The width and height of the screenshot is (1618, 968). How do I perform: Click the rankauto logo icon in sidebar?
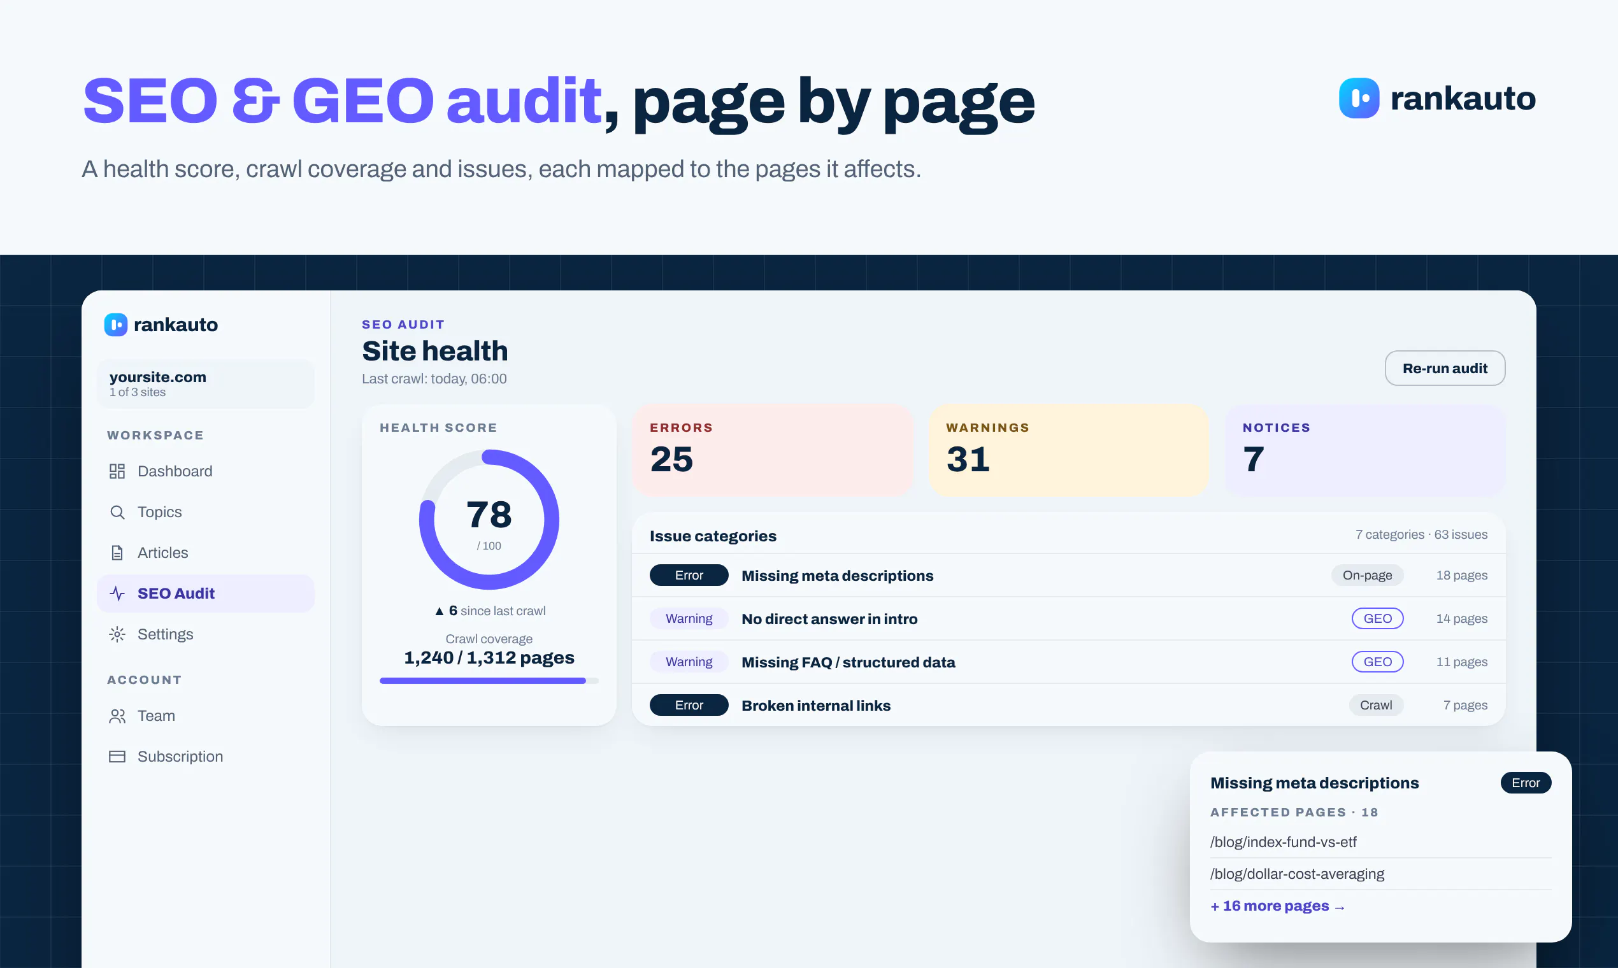pyautogui.click(x=115, y=324)
